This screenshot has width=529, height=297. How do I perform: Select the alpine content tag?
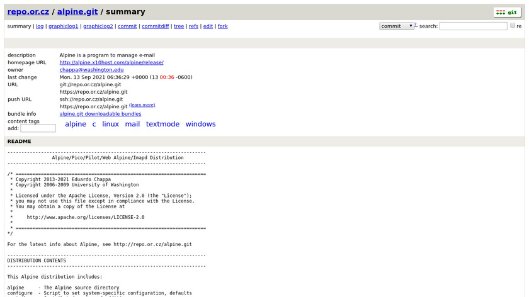pos(76,124)
